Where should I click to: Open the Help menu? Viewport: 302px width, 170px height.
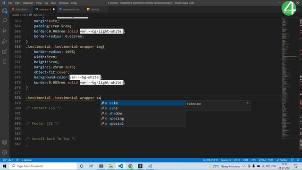[74, 3]
